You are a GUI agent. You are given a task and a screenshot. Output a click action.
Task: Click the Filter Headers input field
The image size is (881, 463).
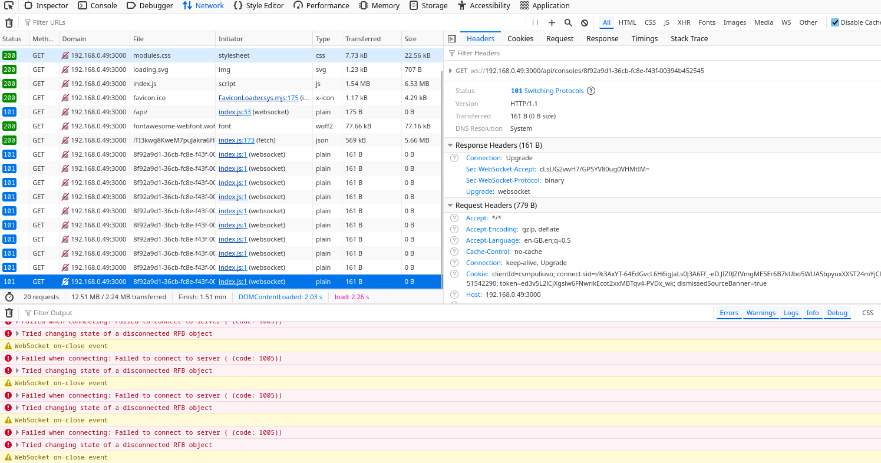click(x=663, y=53)
